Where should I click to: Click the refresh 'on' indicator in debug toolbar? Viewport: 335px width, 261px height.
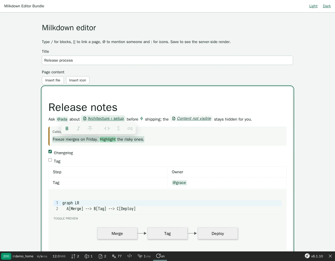(160, 256)
